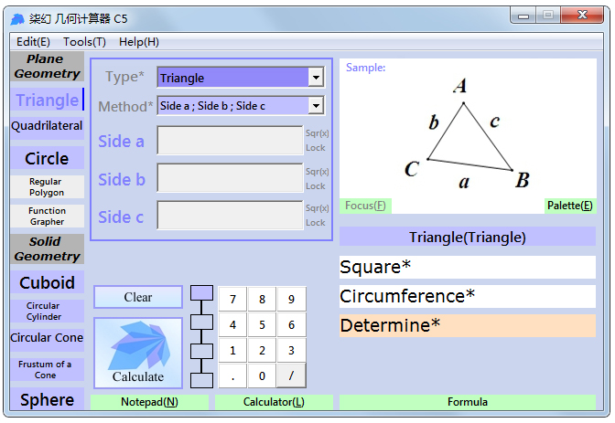Toggle Lock for Side b
Image resolution: width=615 pixels, height=423 pixels.
coord(316,185)
